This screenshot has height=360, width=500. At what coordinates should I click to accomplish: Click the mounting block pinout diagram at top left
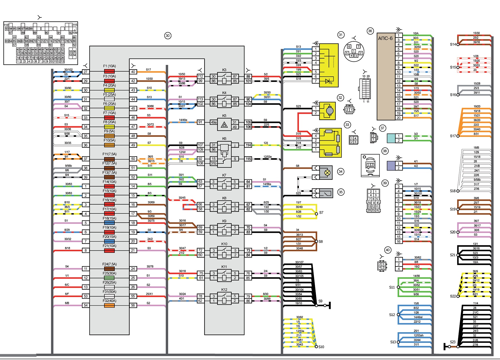(41, 43)
